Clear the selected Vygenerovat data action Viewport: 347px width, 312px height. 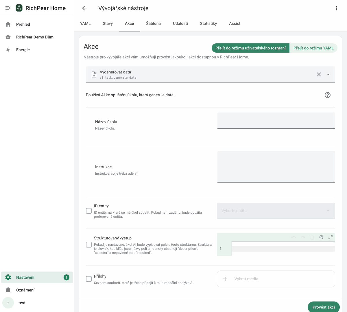coord(319,74)
